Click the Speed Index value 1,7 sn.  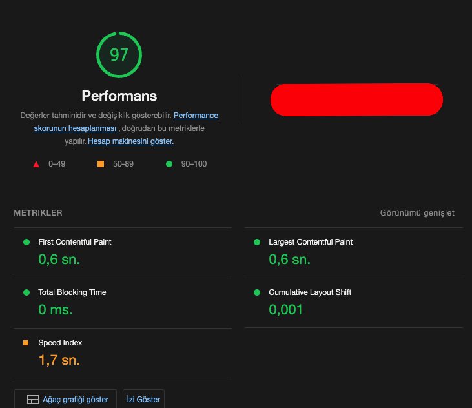point(59,360)
